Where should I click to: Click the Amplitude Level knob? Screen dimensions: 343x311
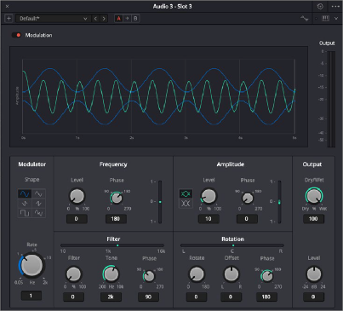(x=209, y=196)
